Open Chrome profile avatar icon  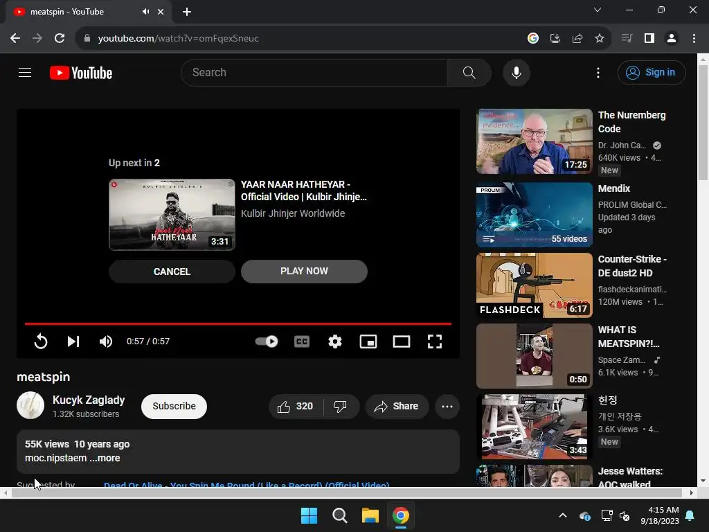pyautogui.click(x=672, y=39)
